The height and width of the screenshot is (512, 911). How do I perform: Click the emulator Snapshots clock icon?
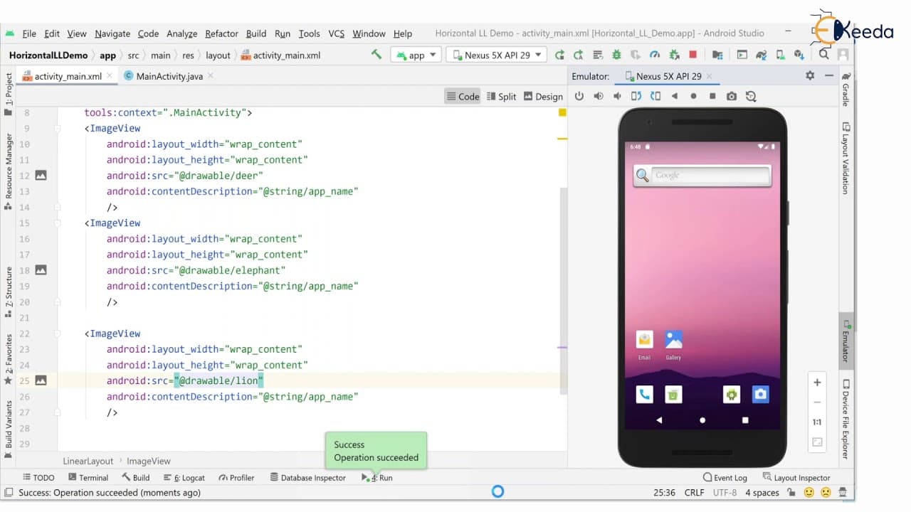click(x=751, y=96)
